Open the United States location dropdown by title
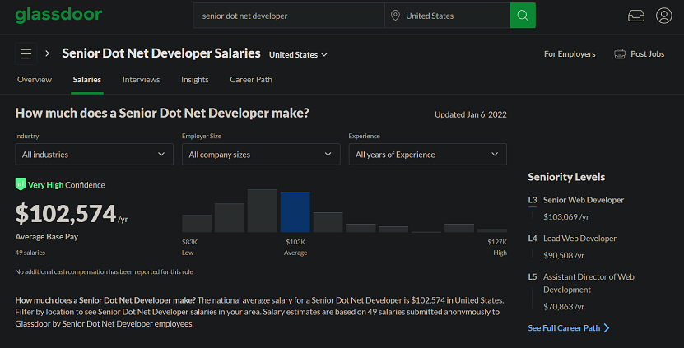684x348 pixels. (298, 54)
